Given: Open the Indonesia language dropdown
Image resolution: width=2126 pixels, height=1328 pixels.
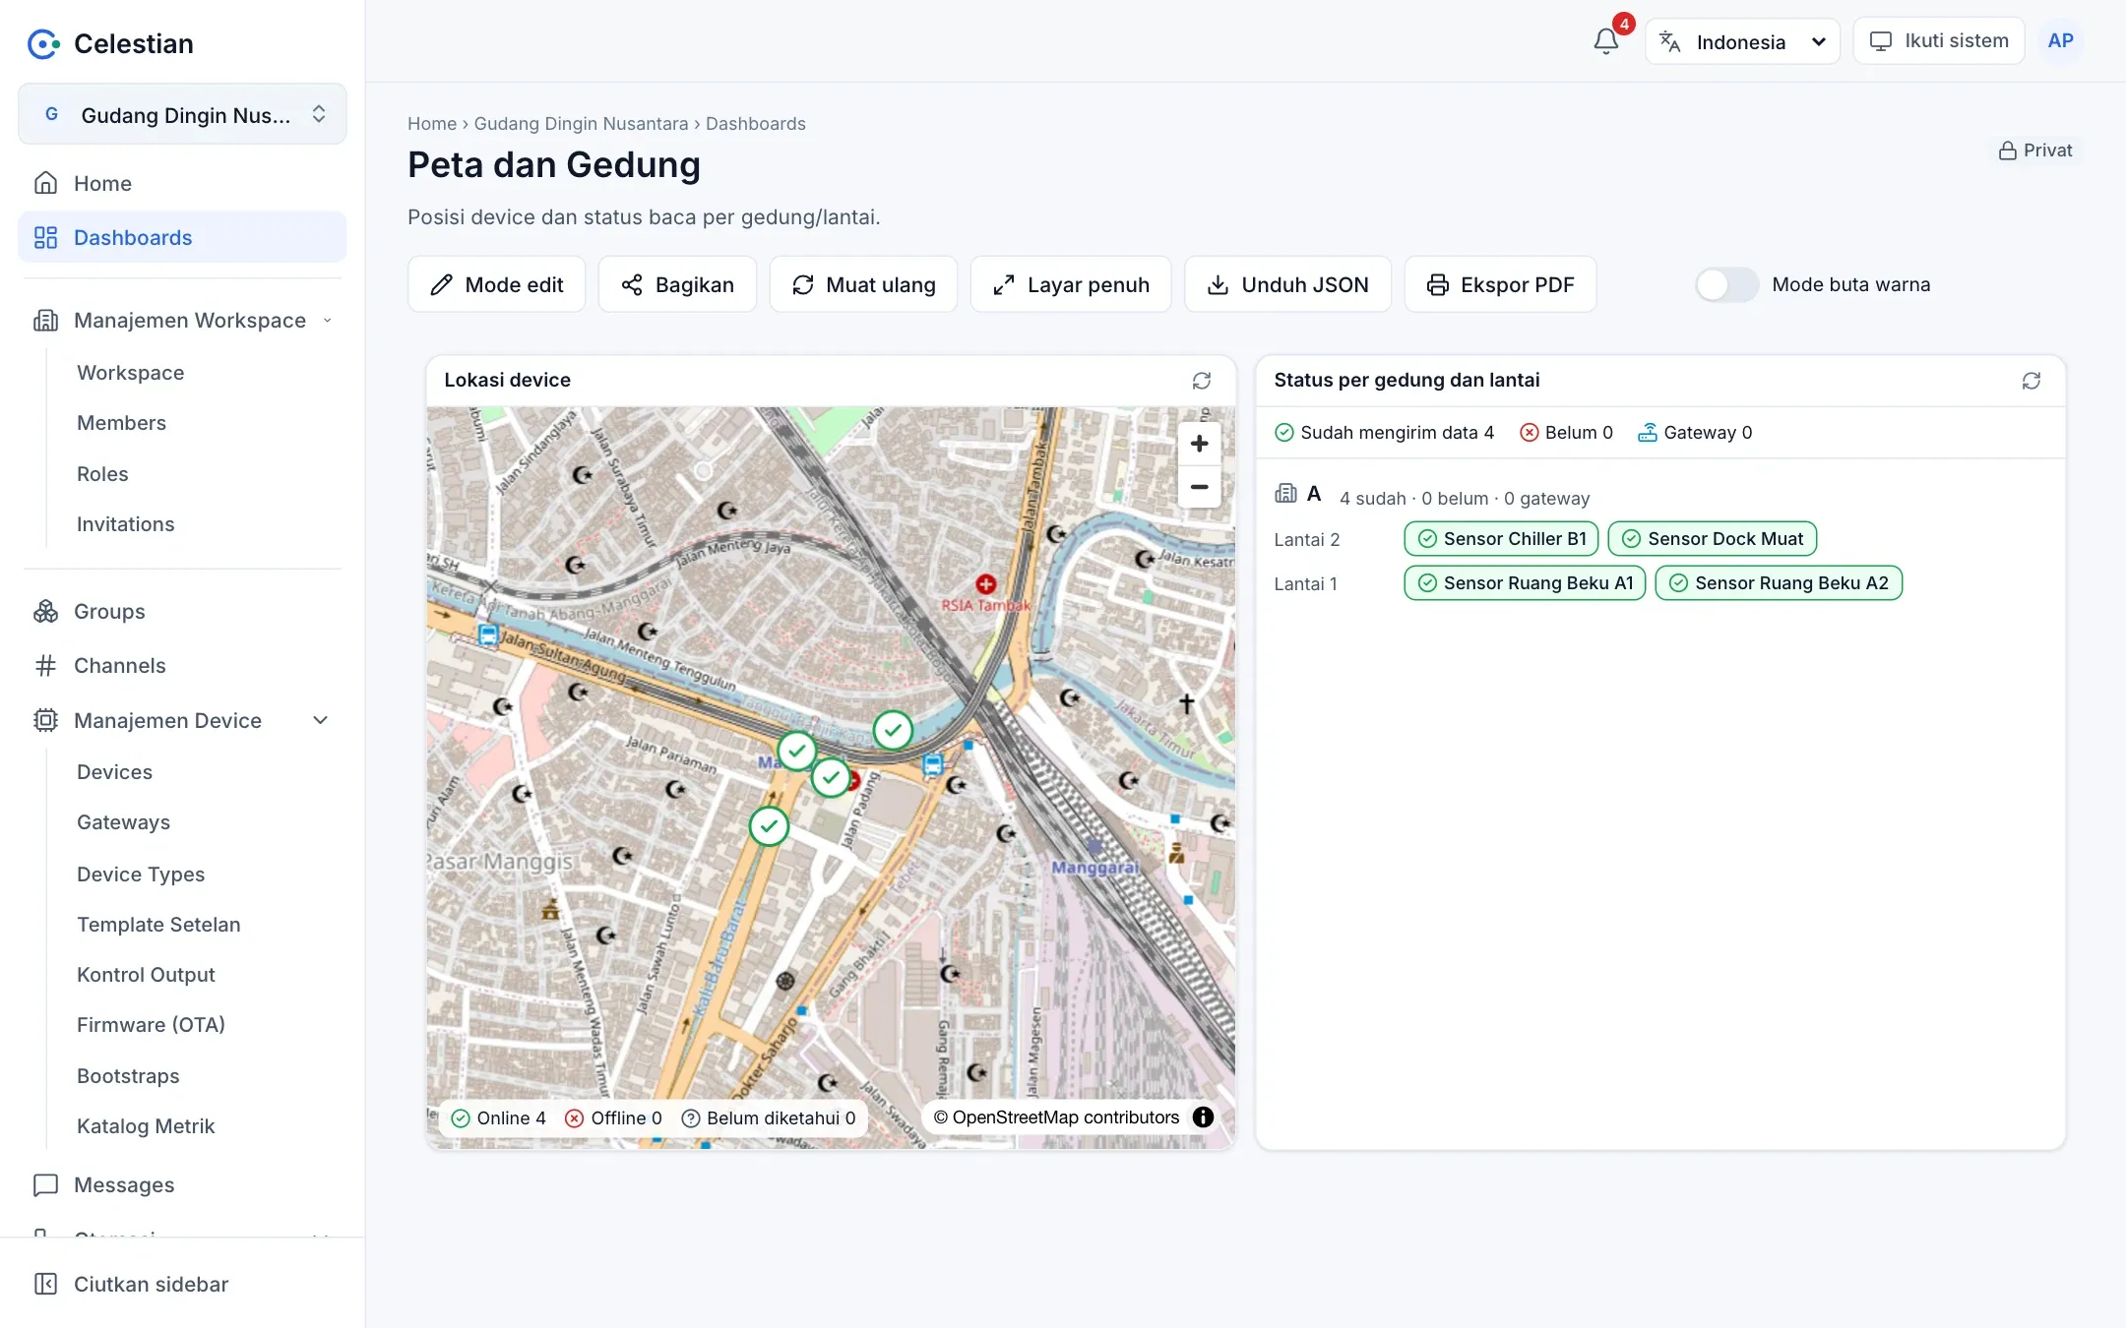Looking at the screenshot, I should pos(1742,41).
